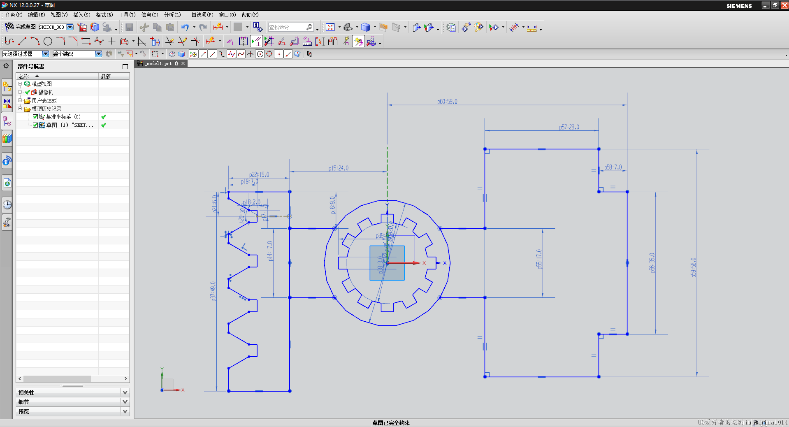
Task: Toggle the Enable Snap Point button
Action: (x=193, y=54)
